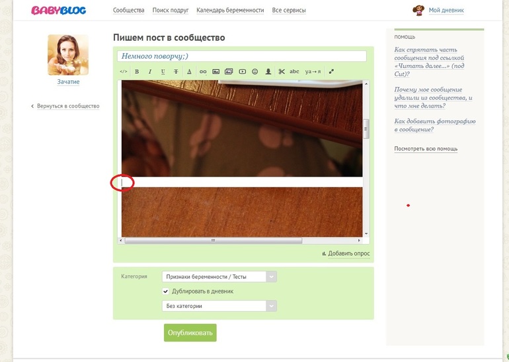Uncheck Дублировать в дневник checkbox
509x362 pixels.
pyautogui.click(x=165, y=291)
